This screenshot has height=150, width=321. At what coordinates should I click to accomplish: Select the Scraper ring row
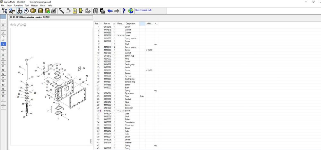click(126, 82)
